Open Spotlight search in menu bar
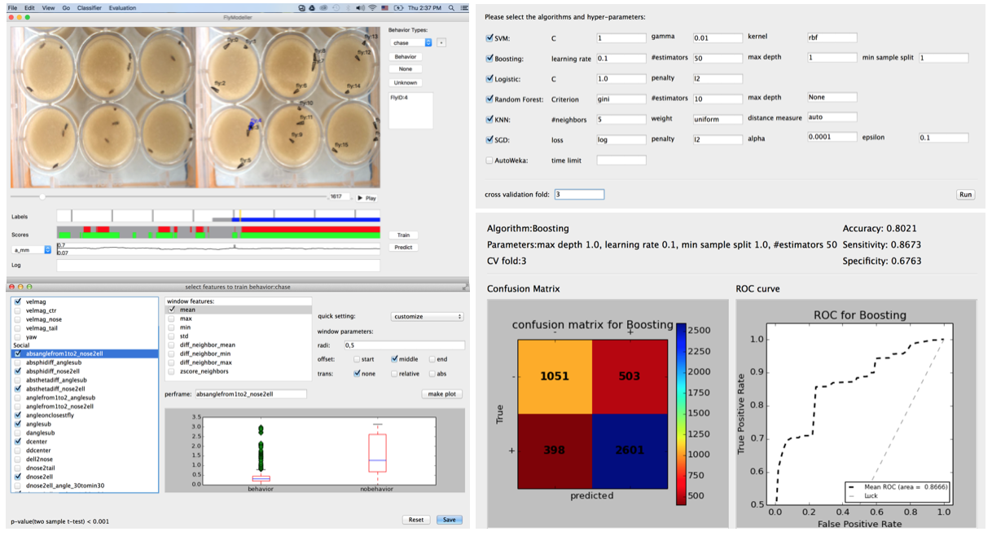The width and height of the screenshot is (992, 536). click(452, 7)
